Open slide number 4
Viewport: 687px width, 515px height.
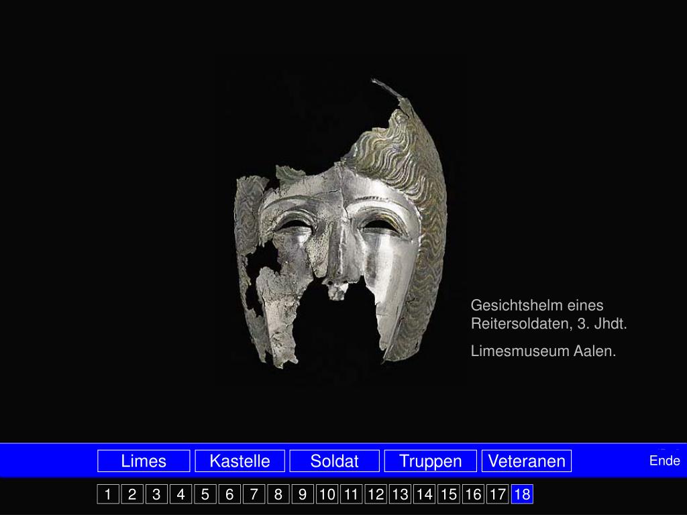(x=181, y=494)
